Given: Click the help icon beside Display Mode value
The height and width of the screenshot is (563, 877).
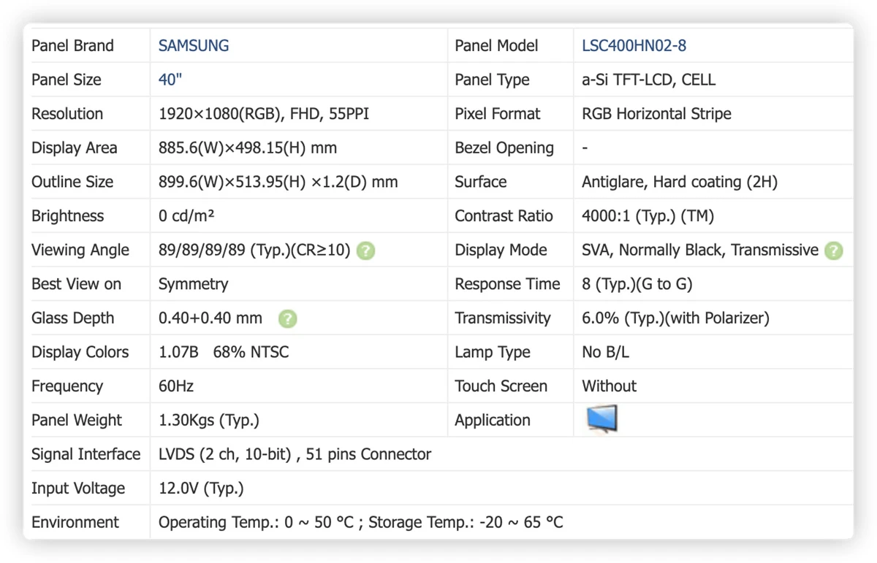Looking at the screenshot, I should point(833,250).
